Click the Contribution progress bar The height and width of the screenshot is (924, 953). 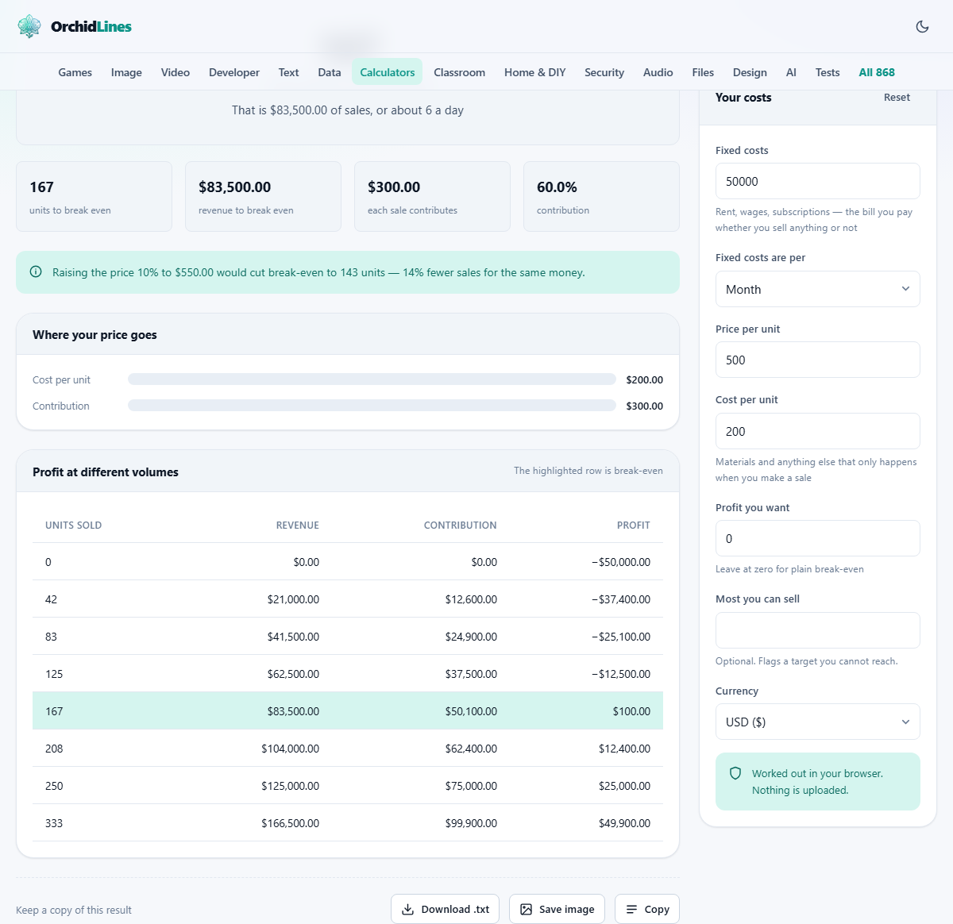[372, 406]
